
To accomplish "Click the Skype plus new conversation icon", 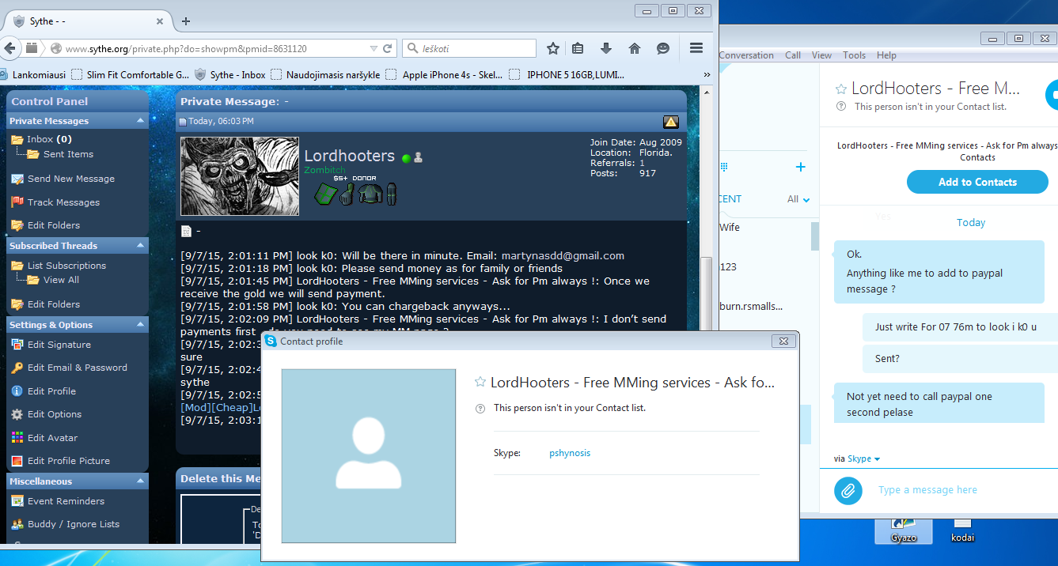I will 801,167.
